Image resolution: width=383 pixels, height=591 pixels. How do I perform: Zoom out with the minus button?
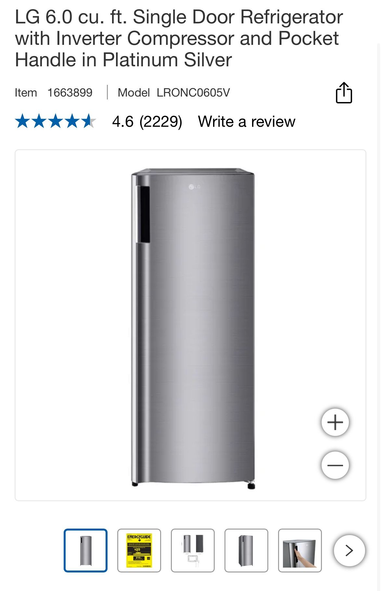point(335,465)
